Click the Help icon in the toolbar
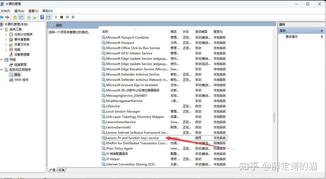Screen dimensions: 326x179 point(42,17)
